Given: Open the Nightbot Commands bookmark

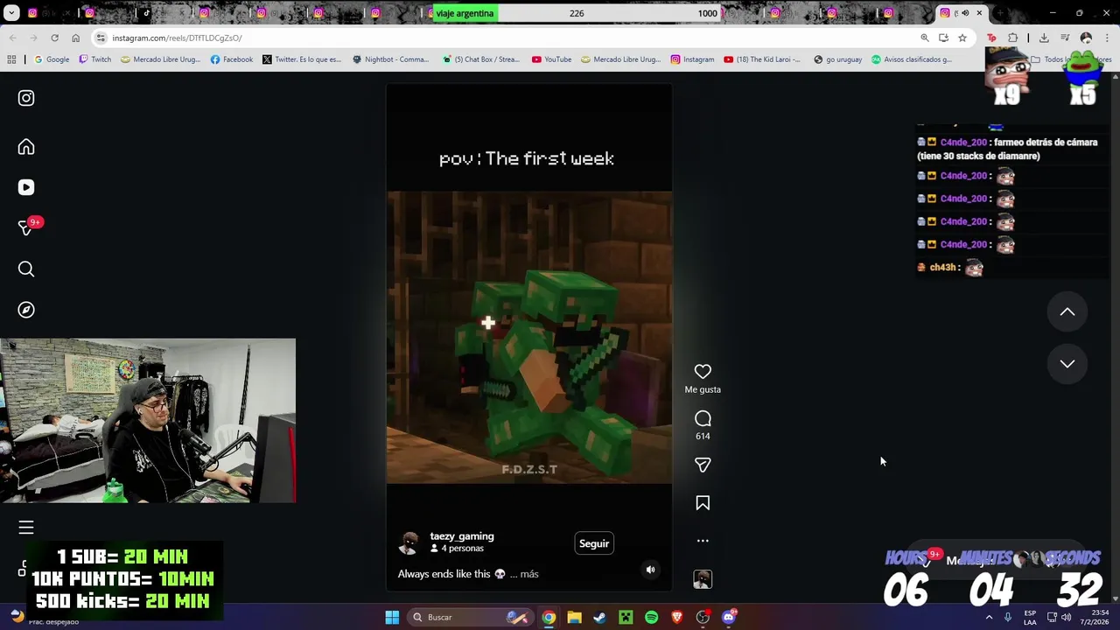Looking at the screenshot, I should [390, 59].
